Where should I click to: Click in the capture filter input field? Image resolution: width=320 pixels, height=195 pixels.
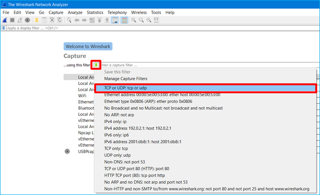point(210,65)
